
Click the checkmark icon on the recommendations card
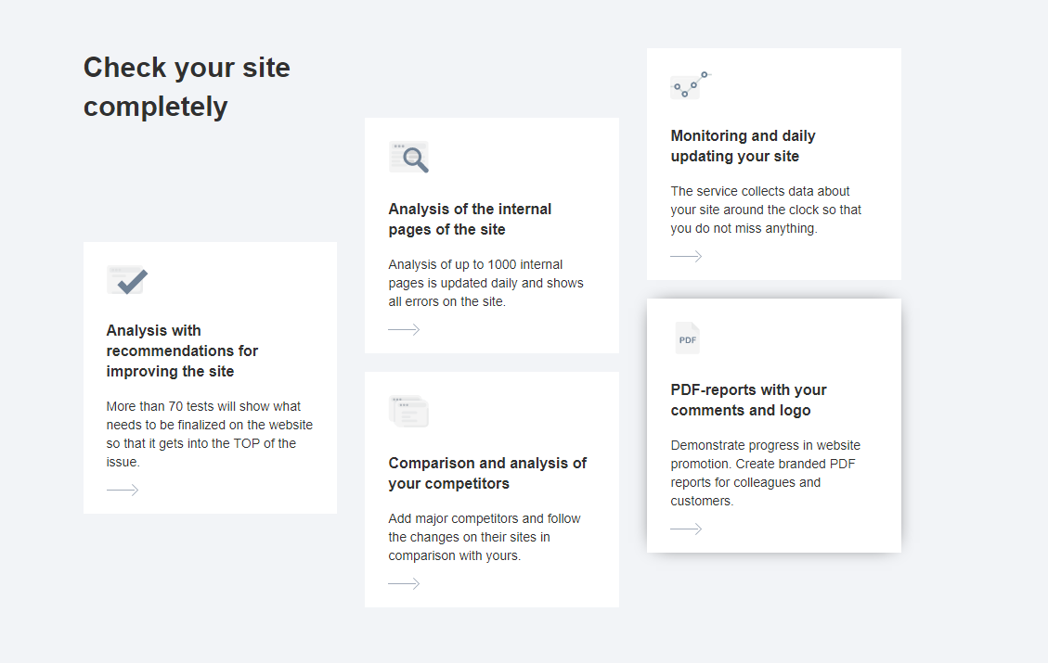pyautogui.click(x=126, y=279)
